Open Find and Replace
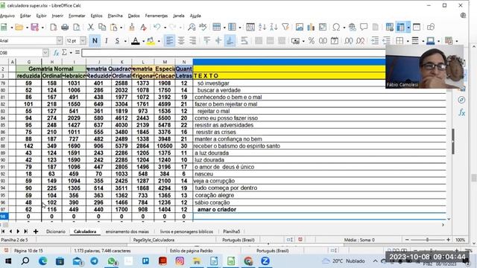This screenshot has width=477, height=268. pyautogui.click(x=192, y=28)
